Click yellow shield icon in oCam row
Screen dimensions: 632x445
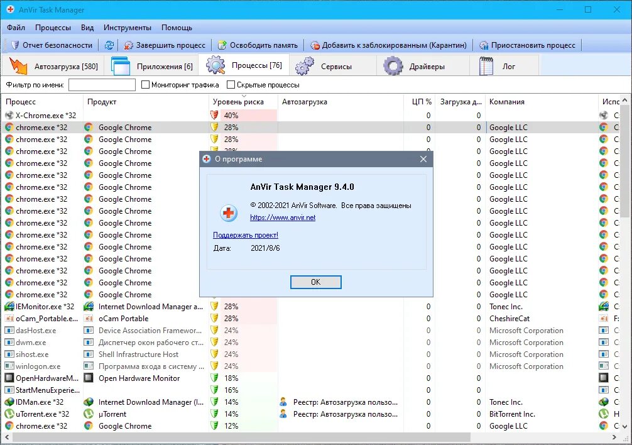tap(215, 319)
